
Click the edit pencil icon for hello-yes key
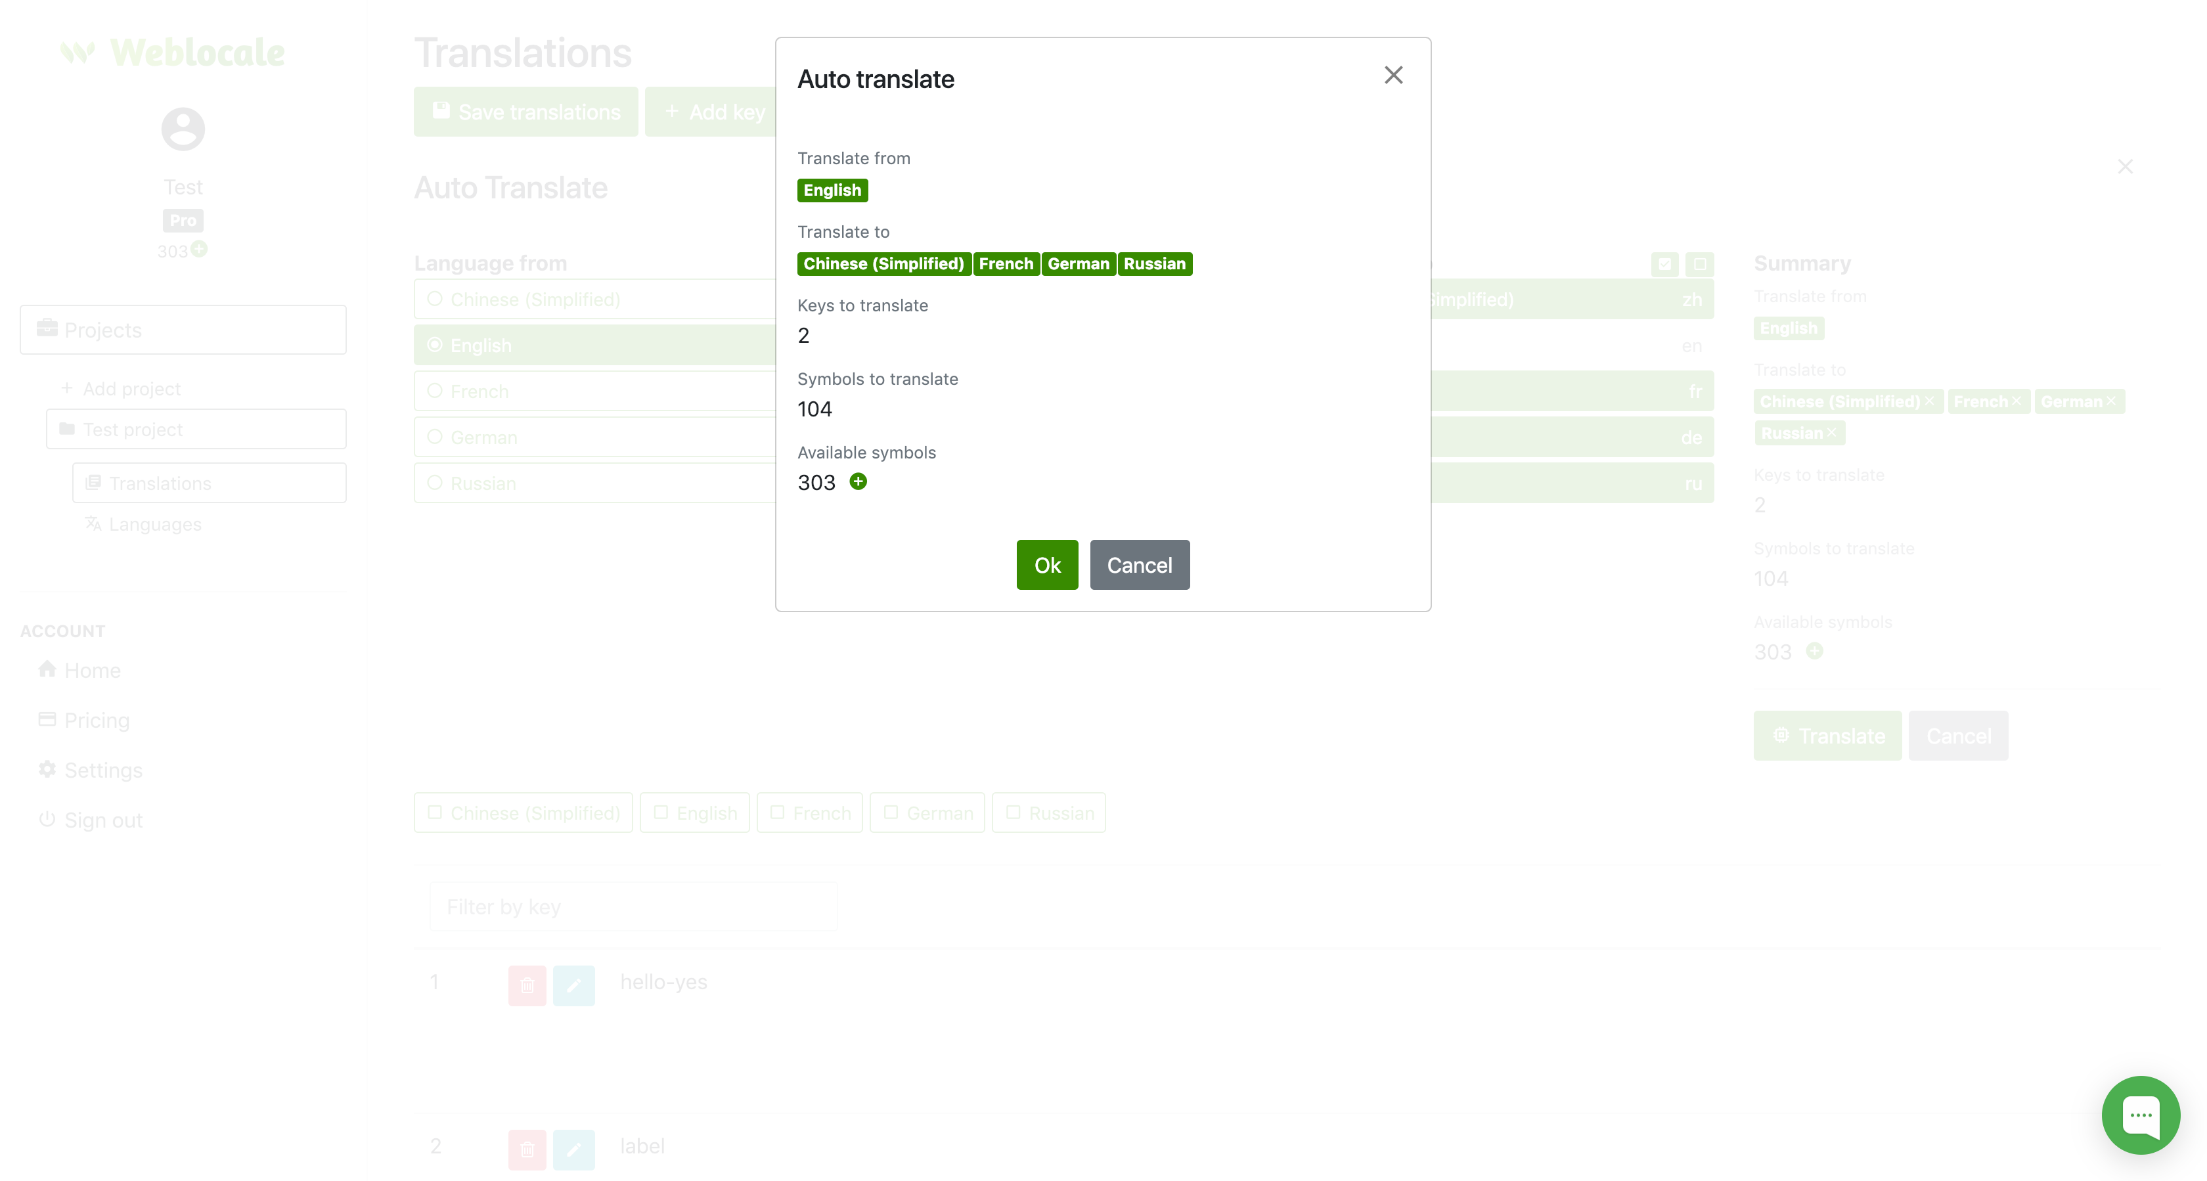(x=573, y=985)
